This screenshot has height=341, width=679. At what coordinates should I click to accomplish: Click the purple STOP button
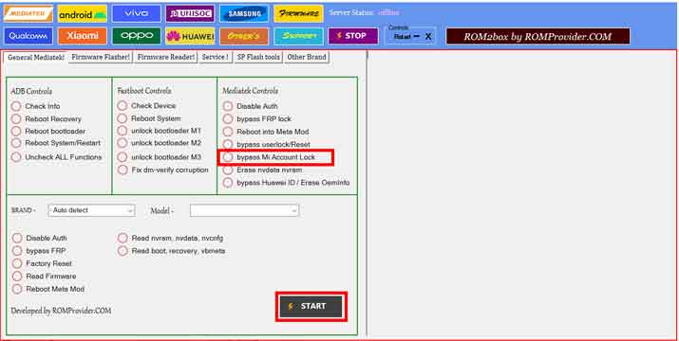tap(353, 36)
